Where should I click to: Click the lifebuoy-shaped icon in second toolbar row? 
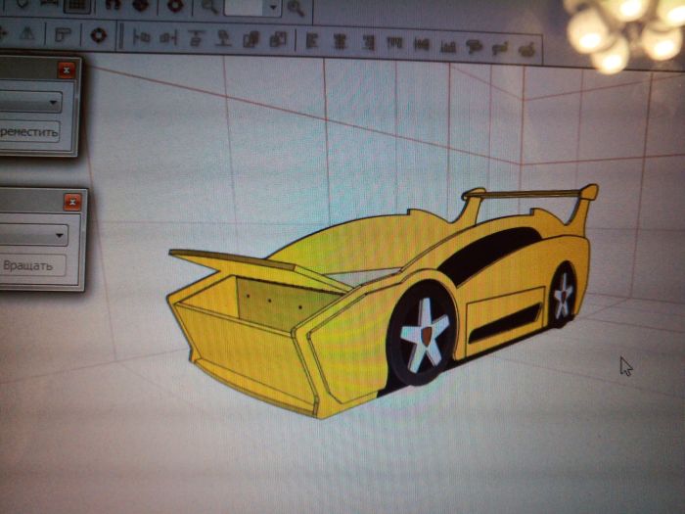coord(98,36)
